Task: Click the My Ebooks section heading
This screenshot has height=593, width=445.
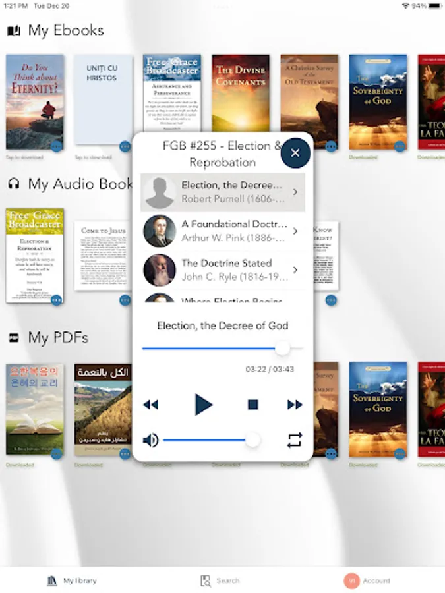Action: coord(66,30)
